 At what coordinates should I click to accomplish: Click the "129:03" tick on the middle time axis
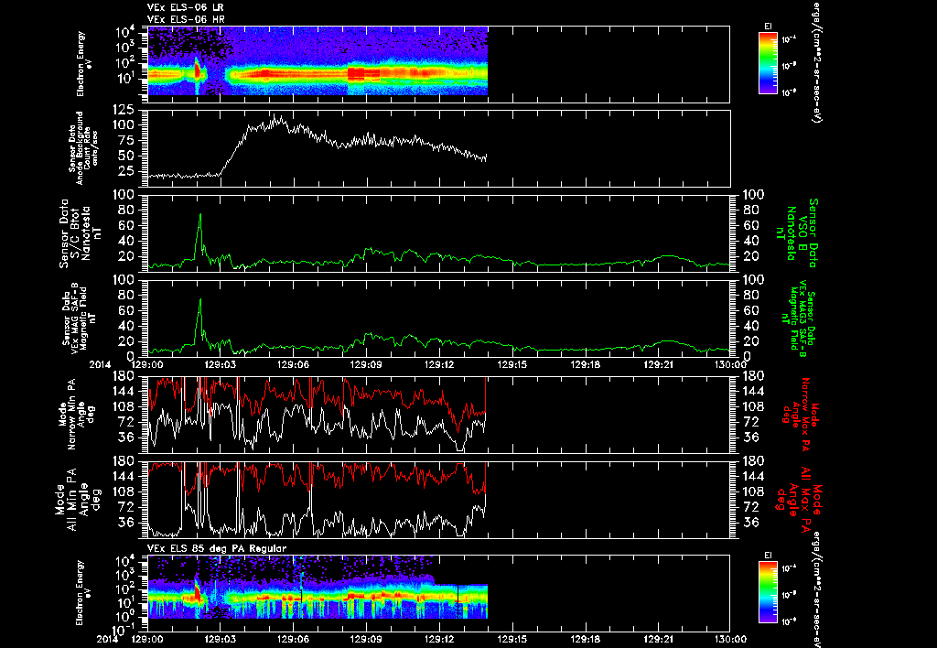(x=221, y=364)
